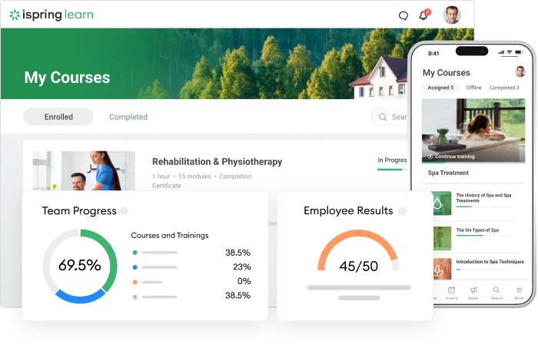Open Events in the phone navigation bar
Screen dimensions: 538x344
[451, 293]
